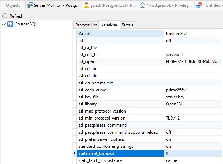Image resolution: width=223 pixels, height=164 pixels.
Task: Click the highlighted statement_timeout variable
Action: click(120, 153)
